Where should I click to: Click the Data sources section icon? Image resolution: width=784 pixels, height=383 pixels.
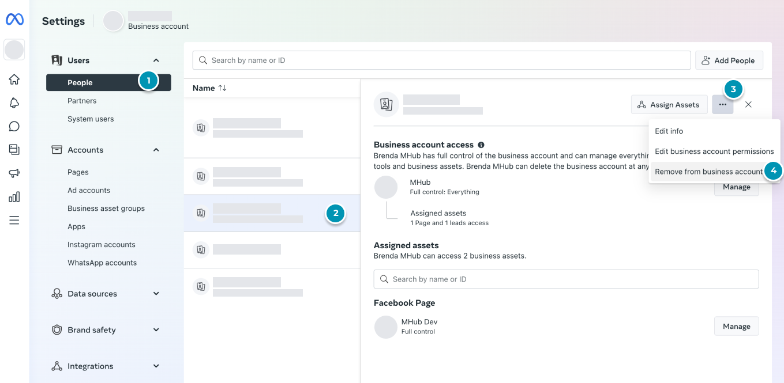(x=57, y=294)
